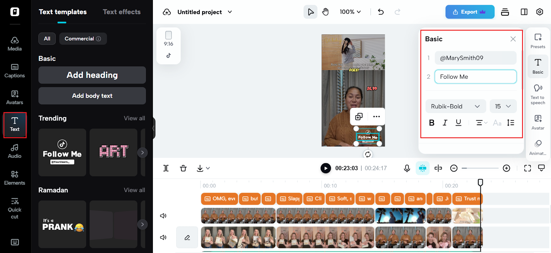Click the CapCut home logo
This screenshot has height=253, width=551.
[15, 12]
